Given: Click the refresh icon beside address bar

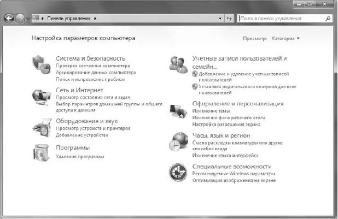Looking at the screenshot, I should click(229, 19).
